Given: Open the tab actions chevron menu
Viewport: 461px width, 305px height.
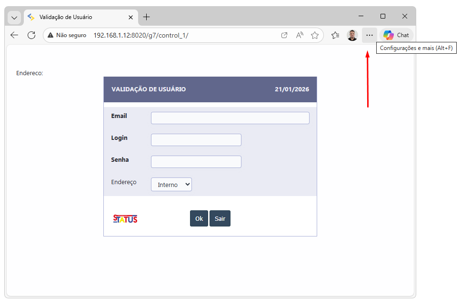Looking at the screenshot, I should click(x=14, y=17).
